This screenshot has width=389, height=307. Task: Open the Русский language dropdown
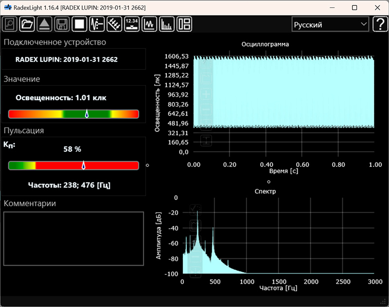point(330,24)
